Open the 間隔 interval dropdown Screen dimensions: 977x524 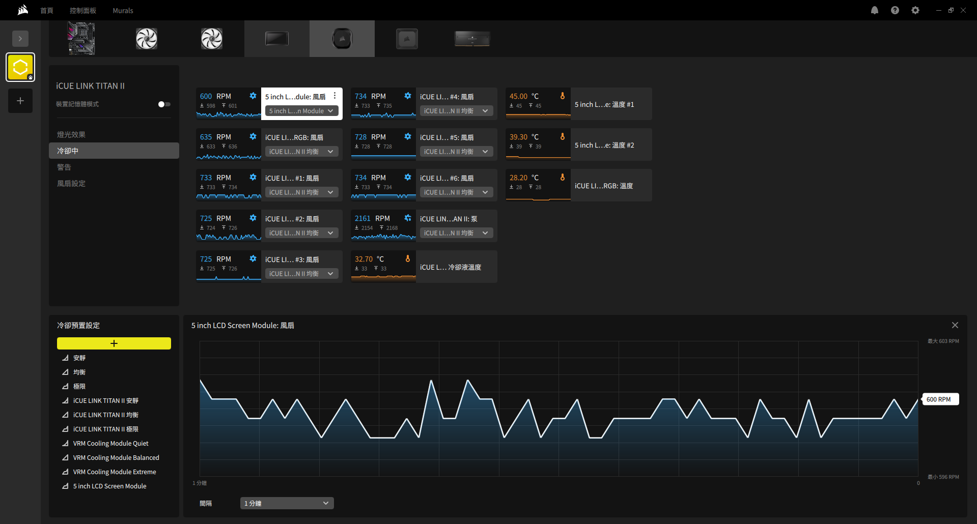point(287,503)
